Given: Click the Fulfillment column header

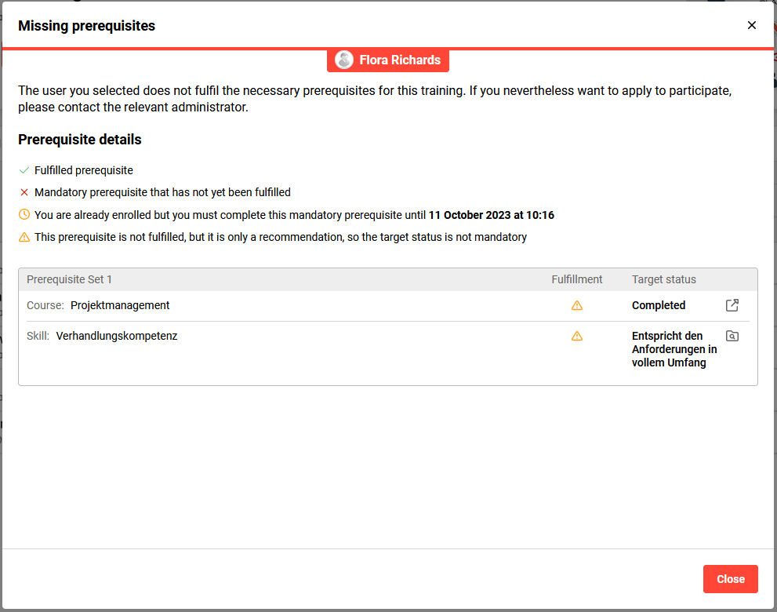Looking at the screenshot, I should pos(577,279).
